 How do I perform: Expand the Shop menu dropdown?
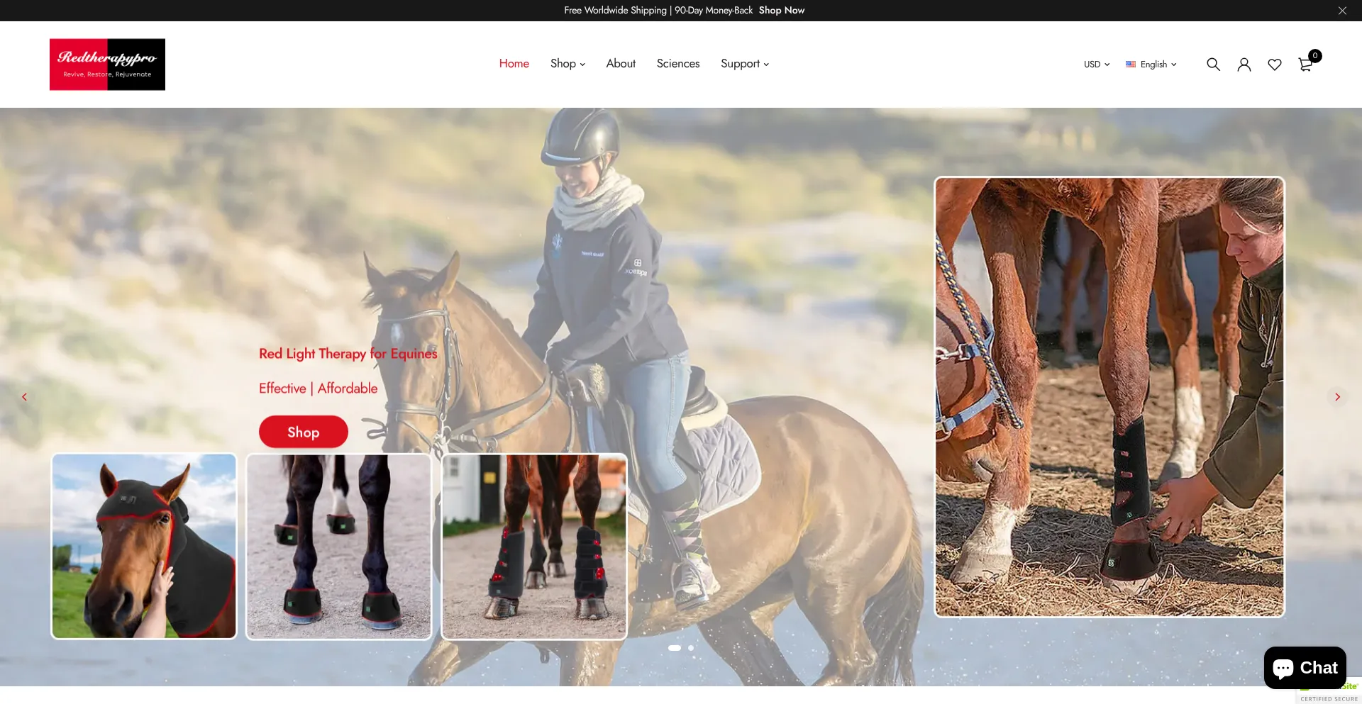[x=567, y=64]
